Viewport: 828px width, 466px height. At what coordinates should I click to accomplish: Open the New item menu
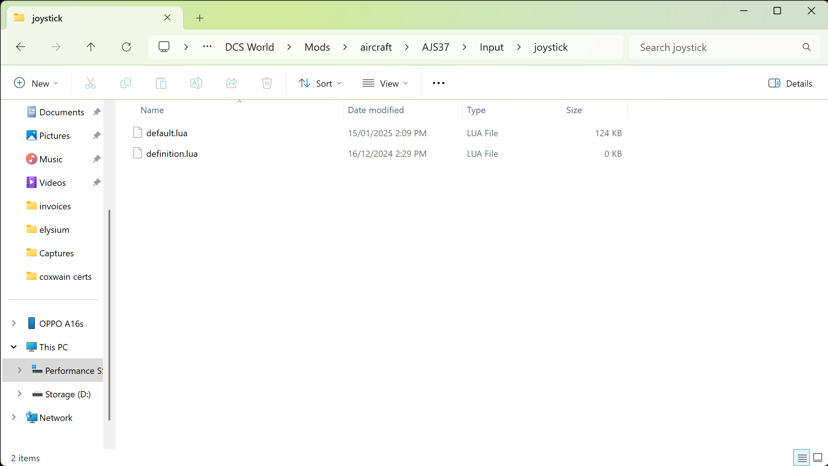[36, 83]
